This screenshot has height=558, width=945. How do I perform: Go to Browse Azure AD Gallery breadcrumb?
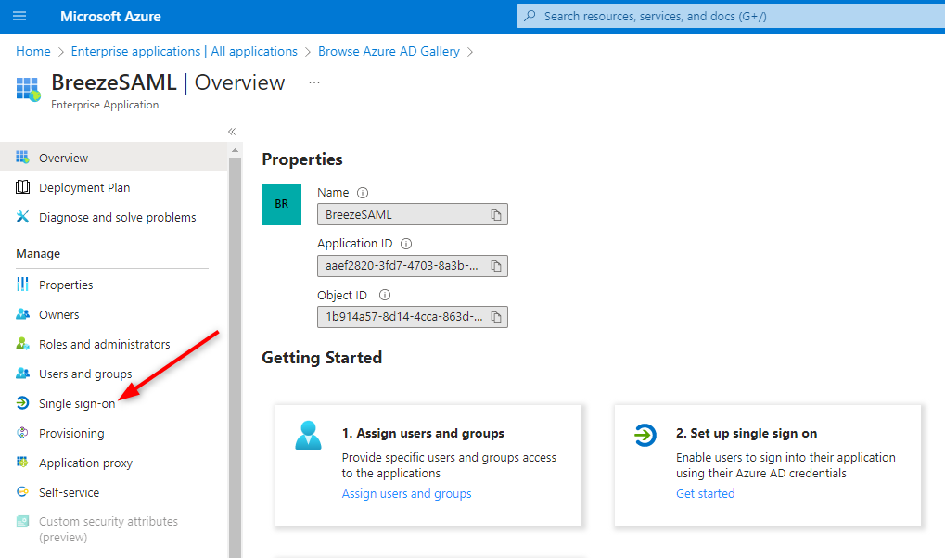[x=389, y=51]
